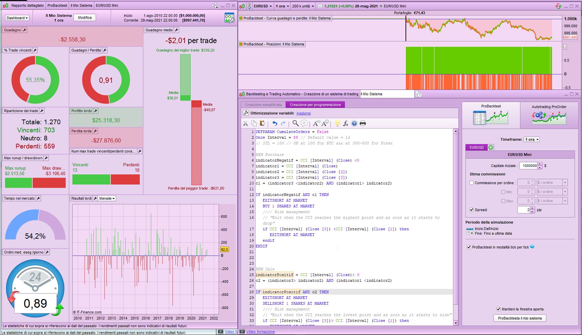This screenshot has width=582, height=335.
Task: Toggle ProBacktest in modalità tick per tick
Action: (x=469, y=247)
